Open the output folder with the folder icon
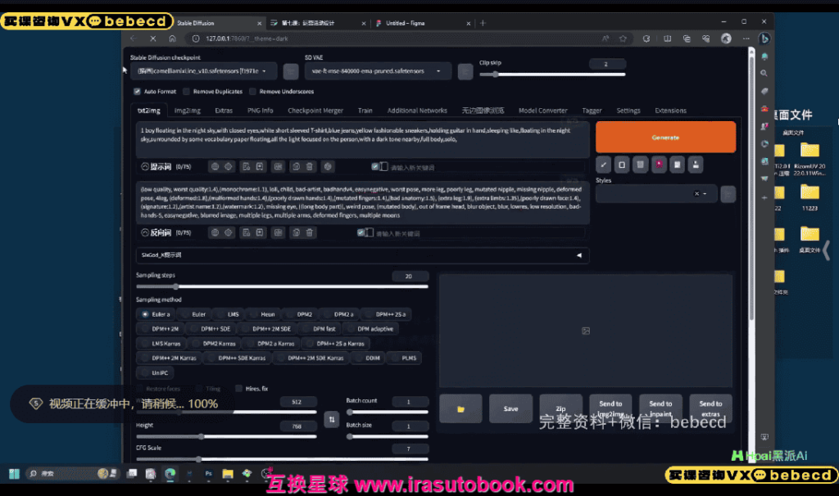The image size is (839, 496). click(460, 409)
